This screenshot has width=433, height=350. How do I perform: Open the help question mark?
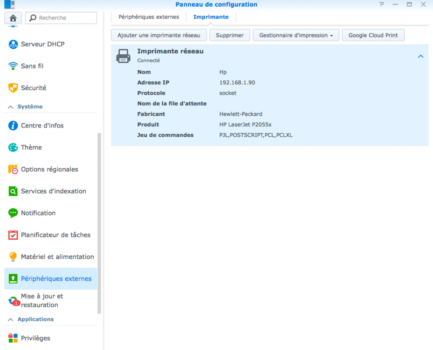tap(382, 4)
